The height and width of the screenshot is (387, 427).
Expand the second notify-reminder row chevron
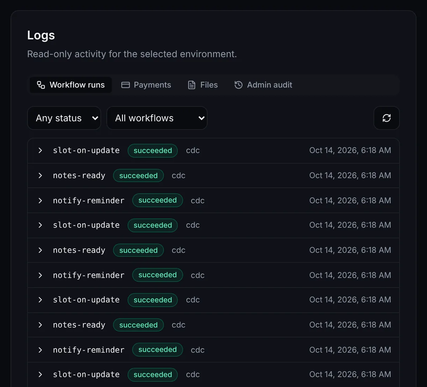[x=40, y=275]
